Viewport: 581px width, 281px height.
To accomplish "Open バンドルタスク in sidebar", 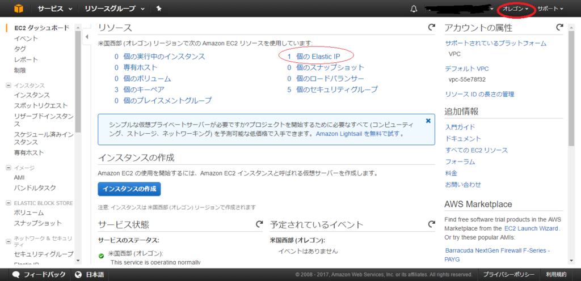I will pyautogui.click(x=35, y=188).
